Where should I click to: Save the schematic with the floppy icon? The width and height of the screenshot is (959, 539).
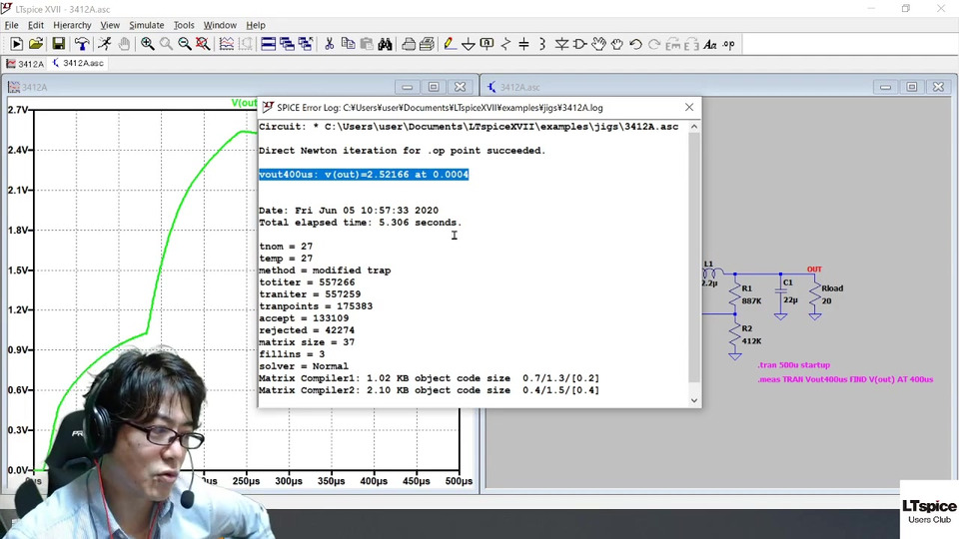[x=58, y=44]
